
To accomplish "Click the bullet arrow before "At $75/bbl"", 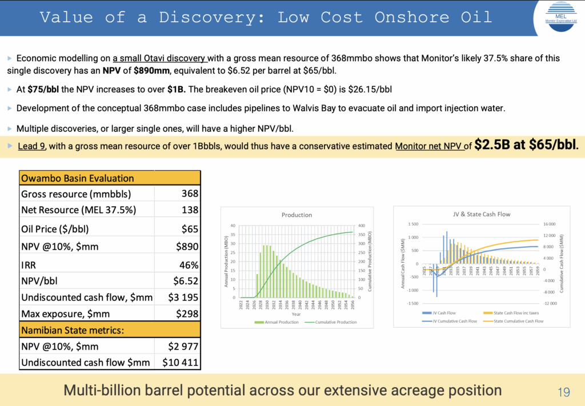I will 10,90.
